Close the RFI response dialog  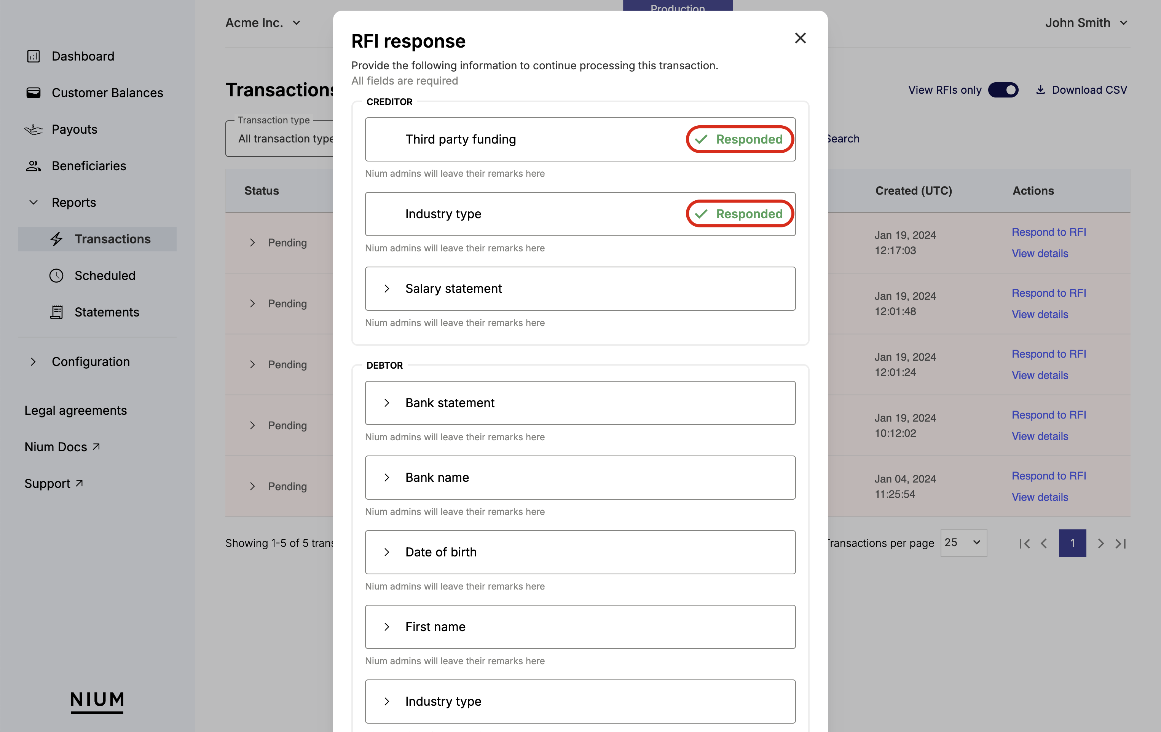pyautogui.click(x=801, y=38)
